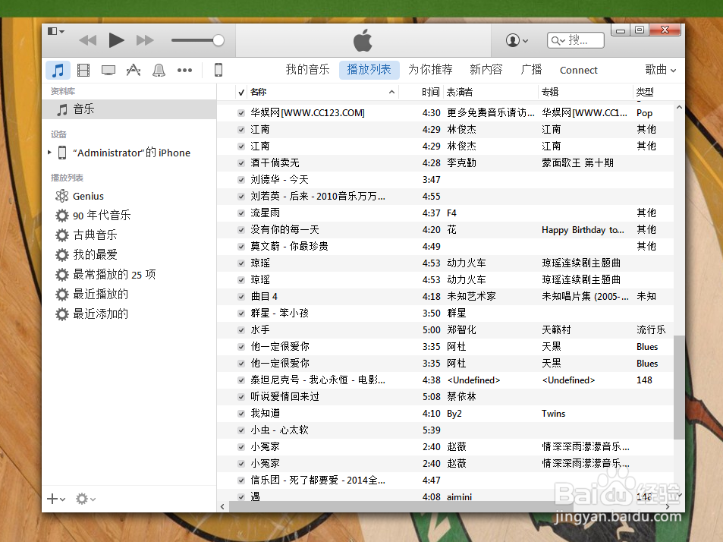This screenshot has width=723, height=542.
Task: Sort by 表演者 column header
Action: (x=491, y=92)
